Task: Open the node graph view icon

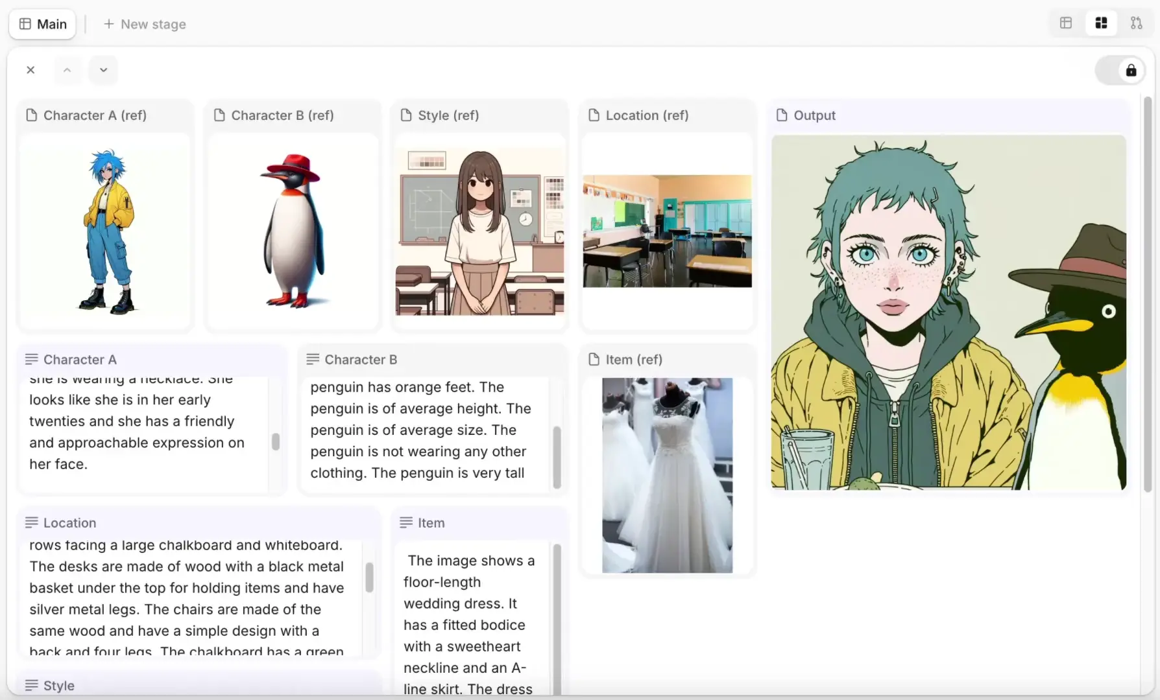Action: [1136, 23]
